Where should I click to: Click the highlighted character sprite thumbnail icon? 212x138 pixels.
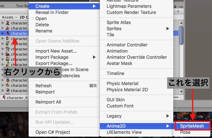coord(8,33)
